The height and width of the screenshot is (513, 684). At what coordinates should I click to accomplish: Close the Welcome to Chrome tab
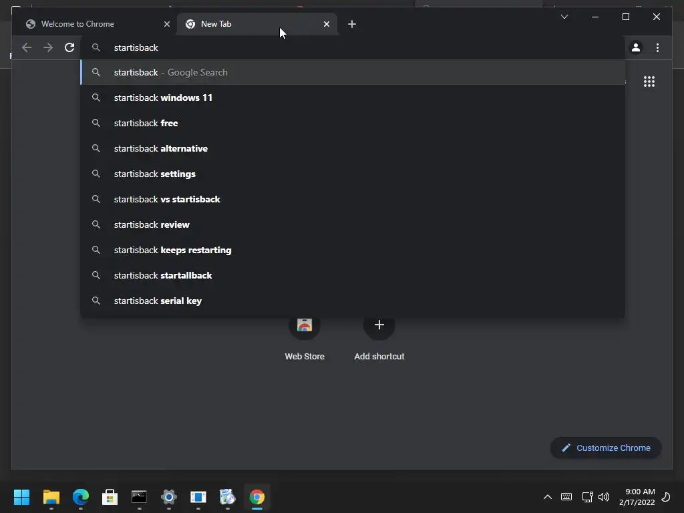tap(166, 24)
